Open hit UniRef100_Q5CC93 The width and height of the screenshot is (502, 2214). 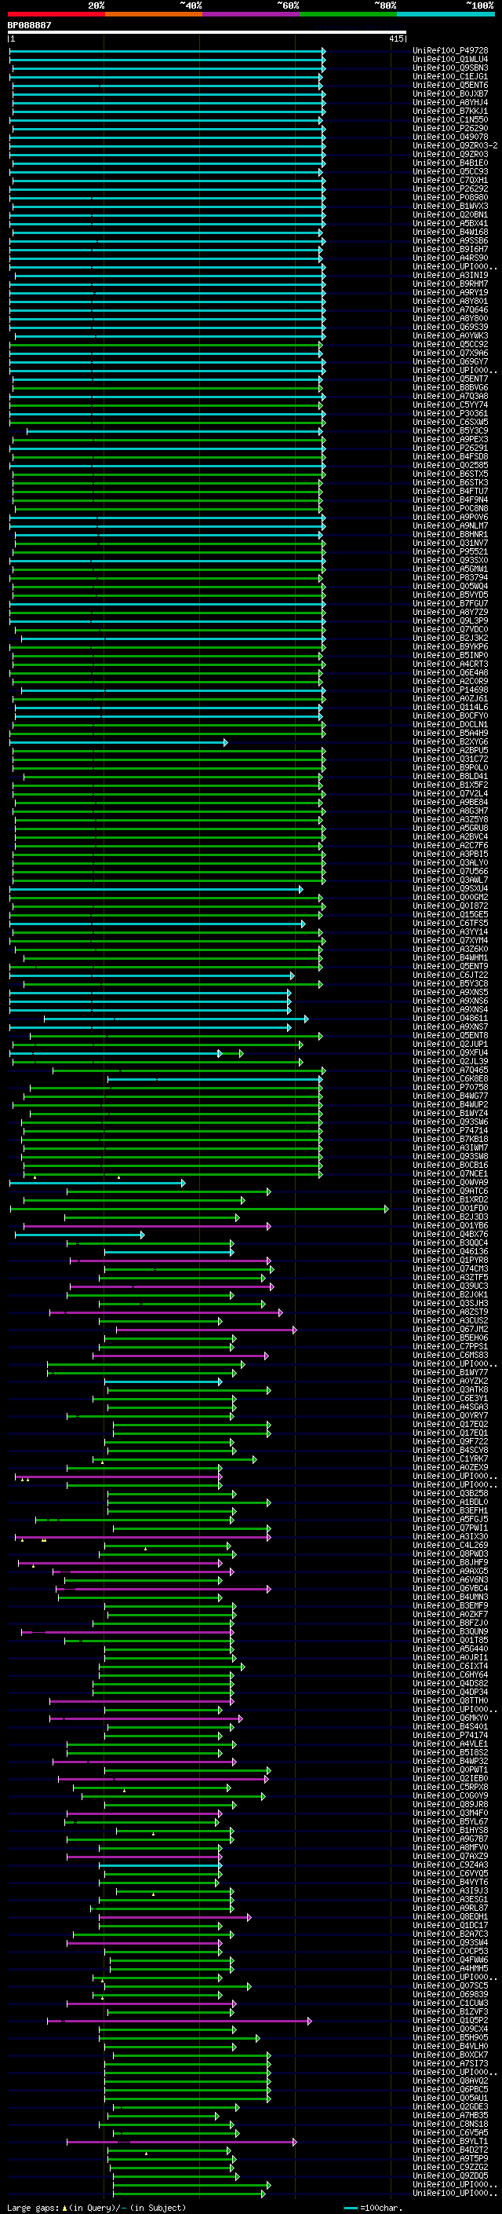450,172
